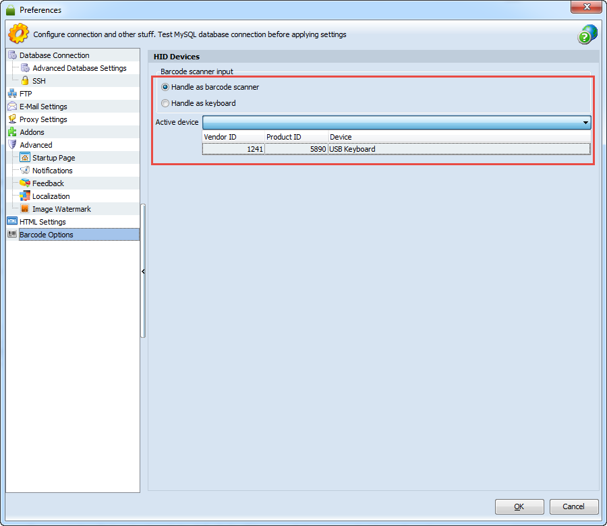
Task: Click the Addons puzzle piece icon
Action: click(12, 131)
